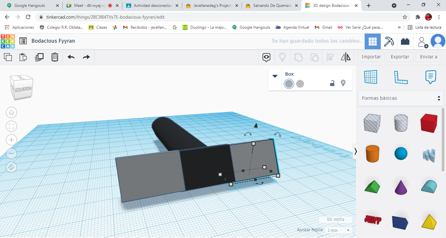
Task: Open the designs list menu icon
Action: (23, 41)
